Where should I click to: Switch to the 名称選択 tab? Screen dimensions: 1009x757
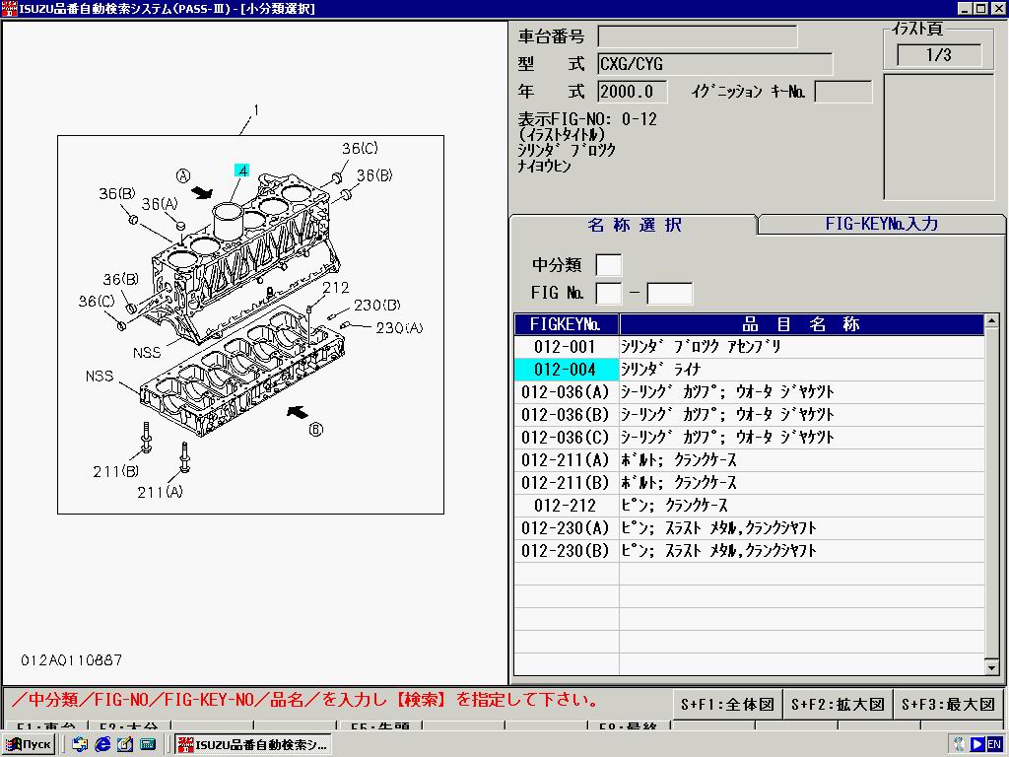tap(634, 225)
